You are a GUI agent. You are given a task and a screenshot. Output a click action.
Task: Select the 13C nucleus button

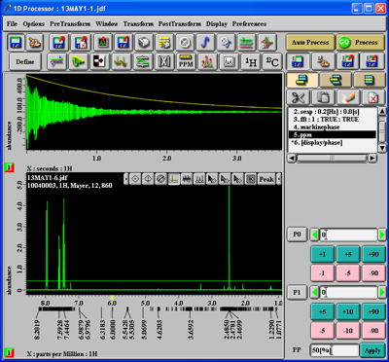pos(272,61)
